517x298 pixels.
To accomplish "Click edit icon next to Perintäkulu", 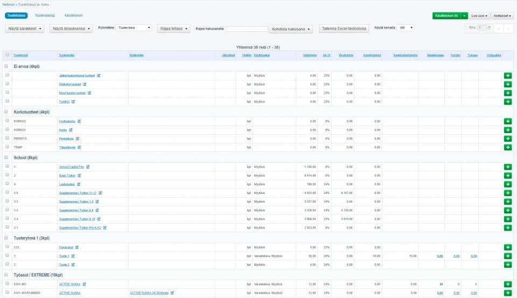I will 78,138.
